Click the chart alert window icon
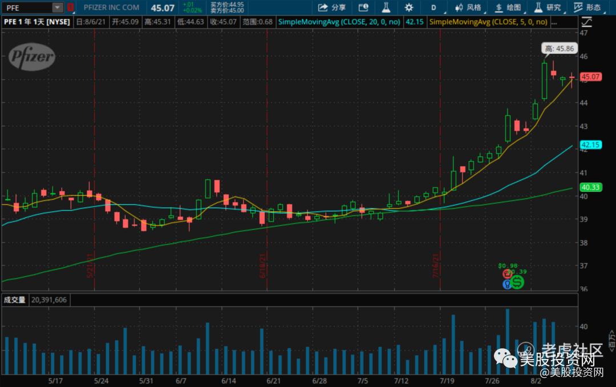This screenshot has width=616, height=387. click(363, 7)
